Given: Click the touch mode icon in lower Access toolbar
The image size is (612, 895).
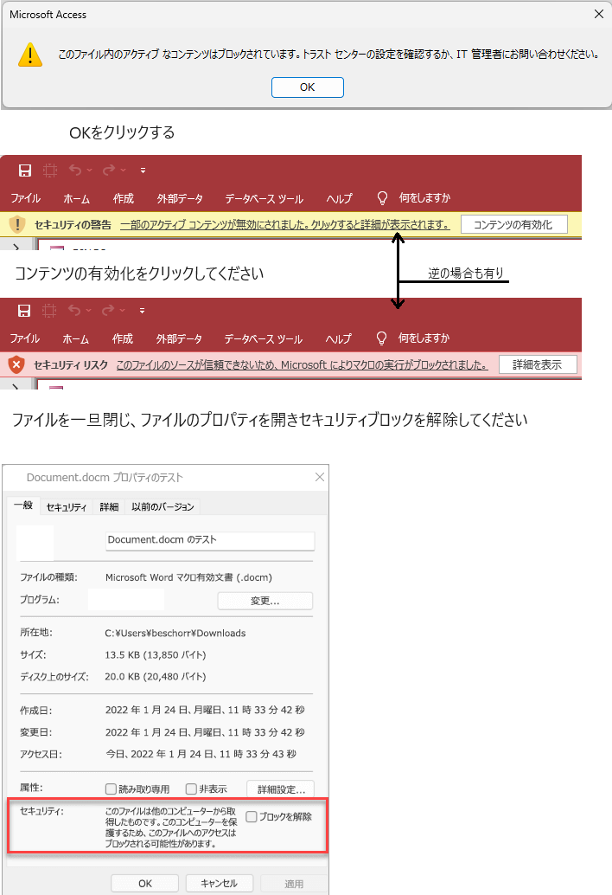Looking at the screenshot, I should pos(49,311).
